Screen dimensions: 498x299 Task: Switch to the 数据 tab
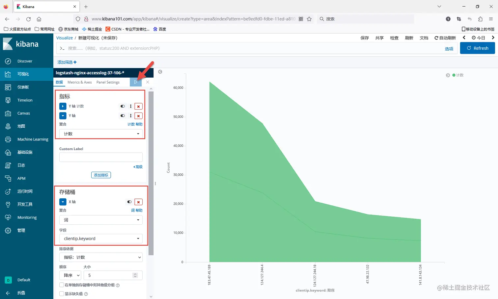pyautogui.click(x=59, y=82)
